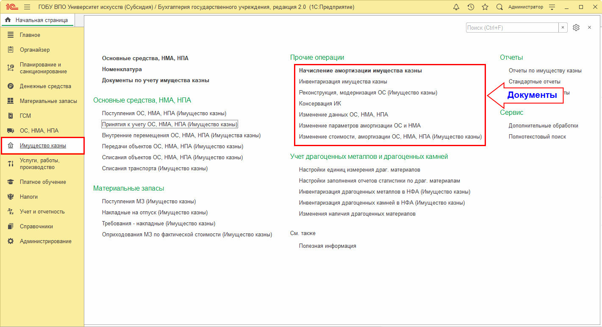Image resolution: width=602 pixels, height=327 pixels.
Task: Open the Номенклатура link
Action: tap(122, 69)
